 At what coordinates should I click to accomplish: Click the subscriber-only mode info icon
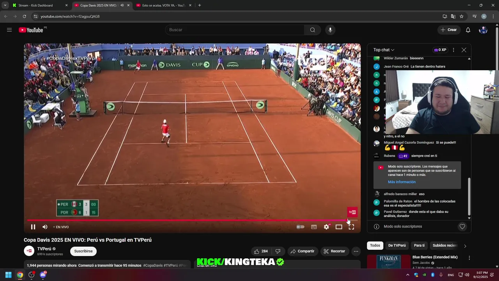[x=377, y=226]
